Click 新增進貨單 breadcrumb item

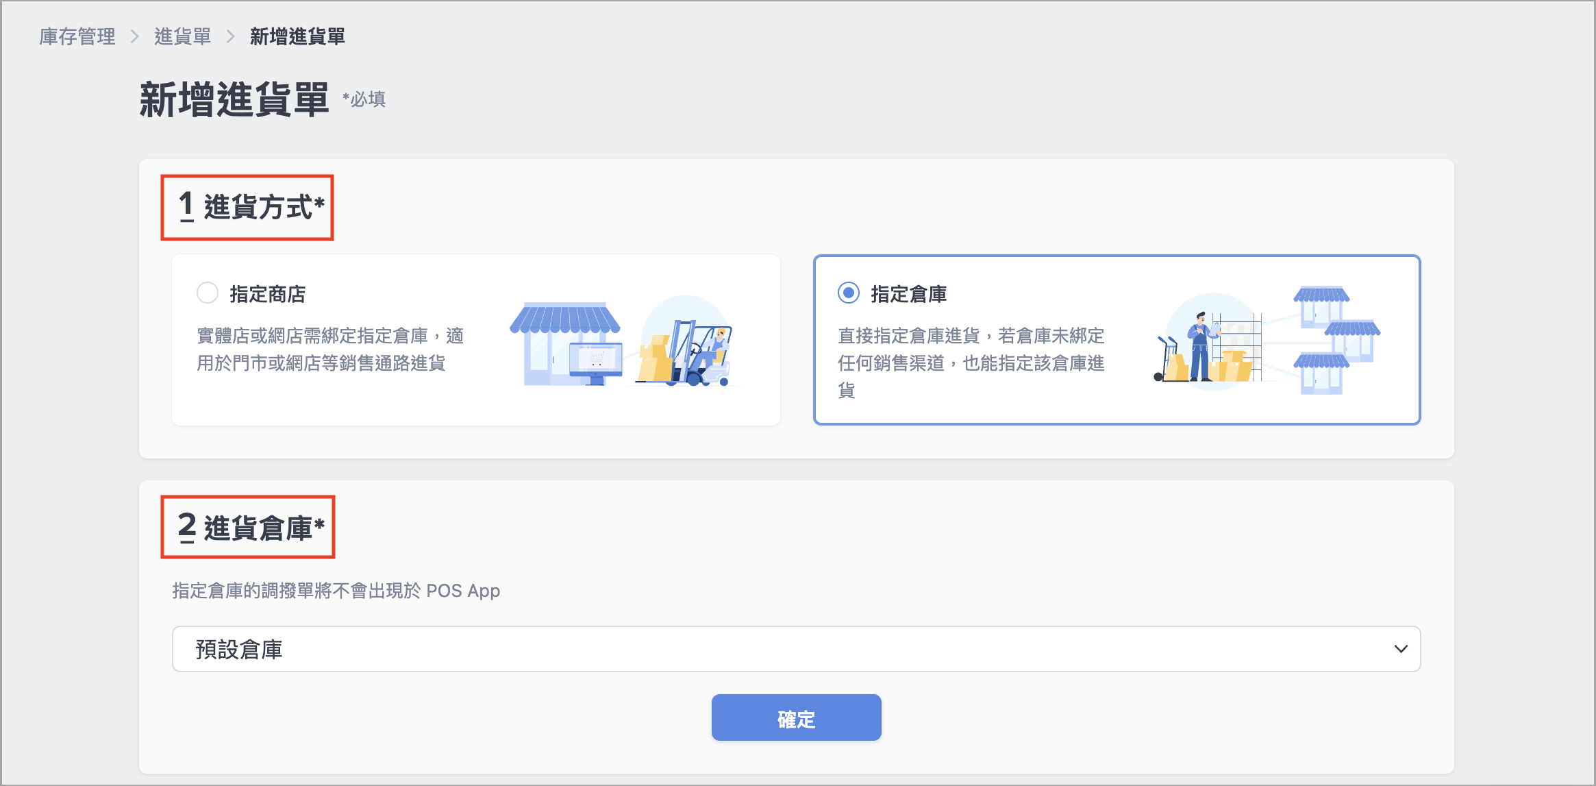point(297,36)
